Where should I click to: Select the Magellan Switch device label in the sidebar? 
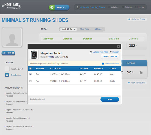tap(17, 69)
